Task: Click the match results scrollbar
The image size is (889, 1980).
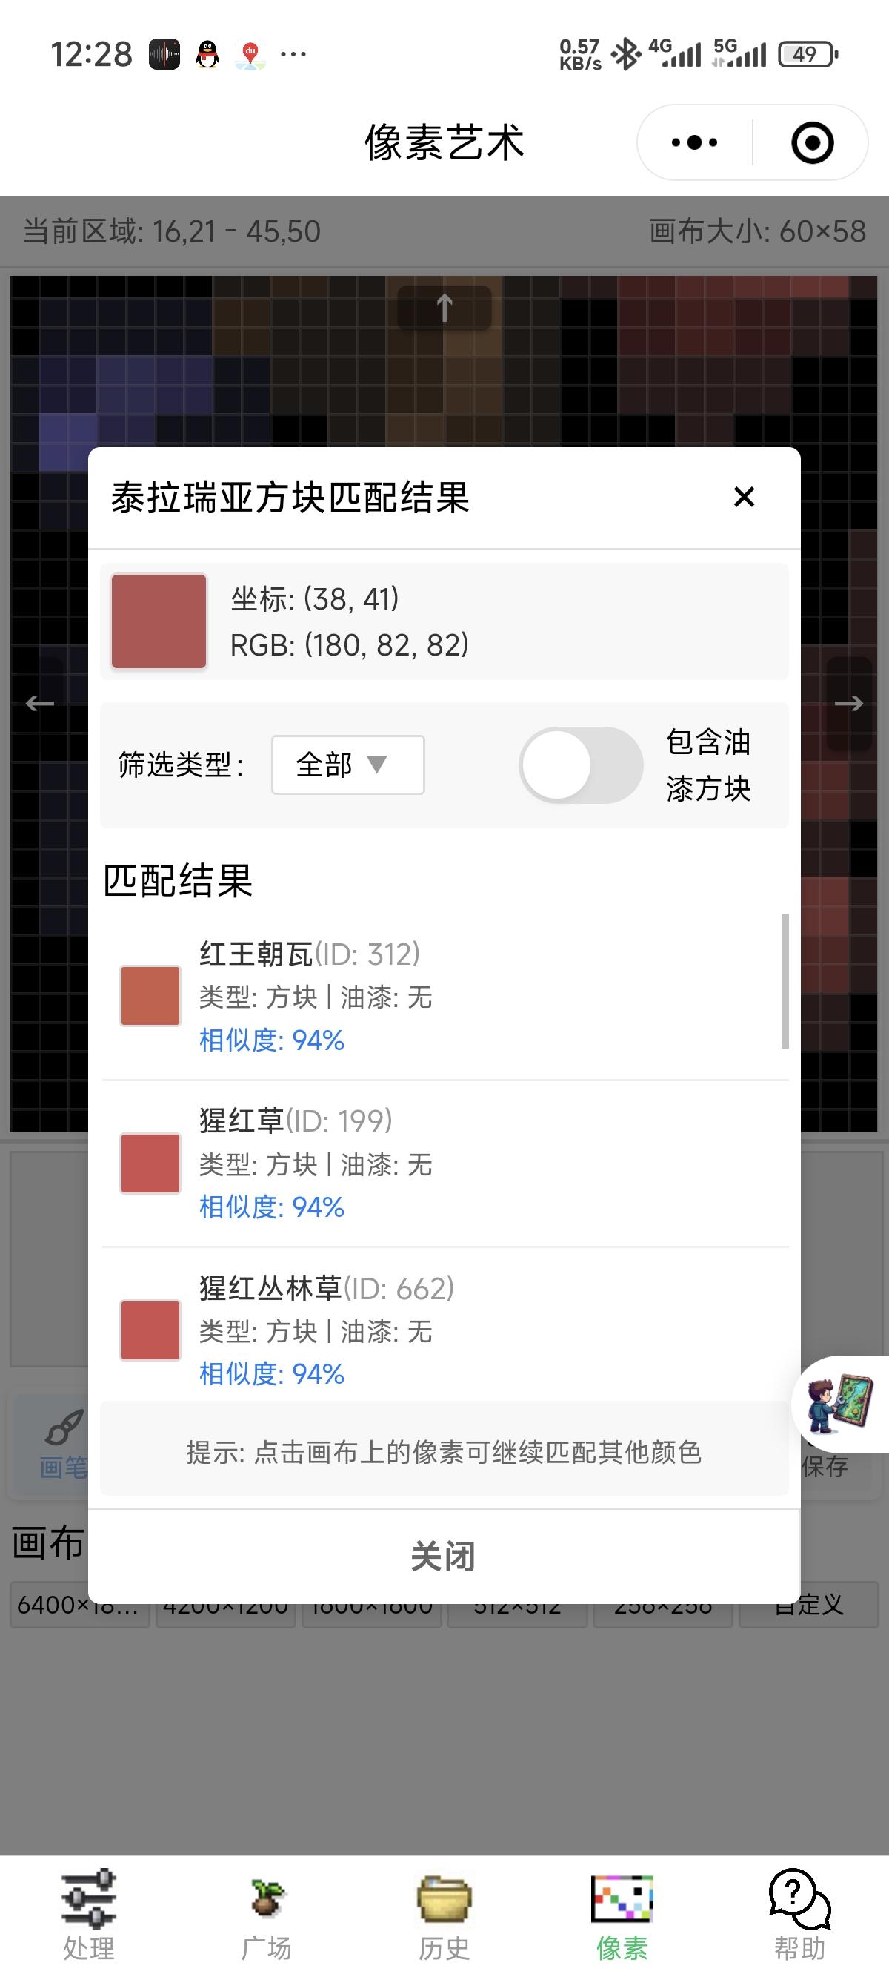Action: 785,981
